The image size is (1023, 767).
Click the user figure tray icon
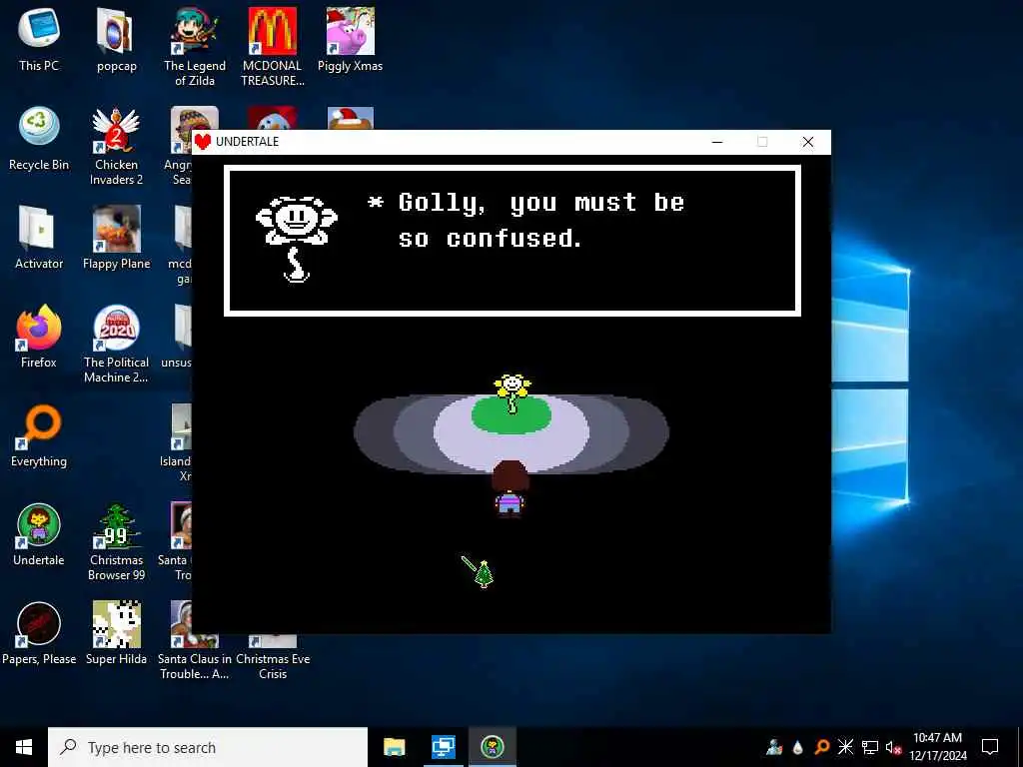pyautogui.click(x=774, y=747)
